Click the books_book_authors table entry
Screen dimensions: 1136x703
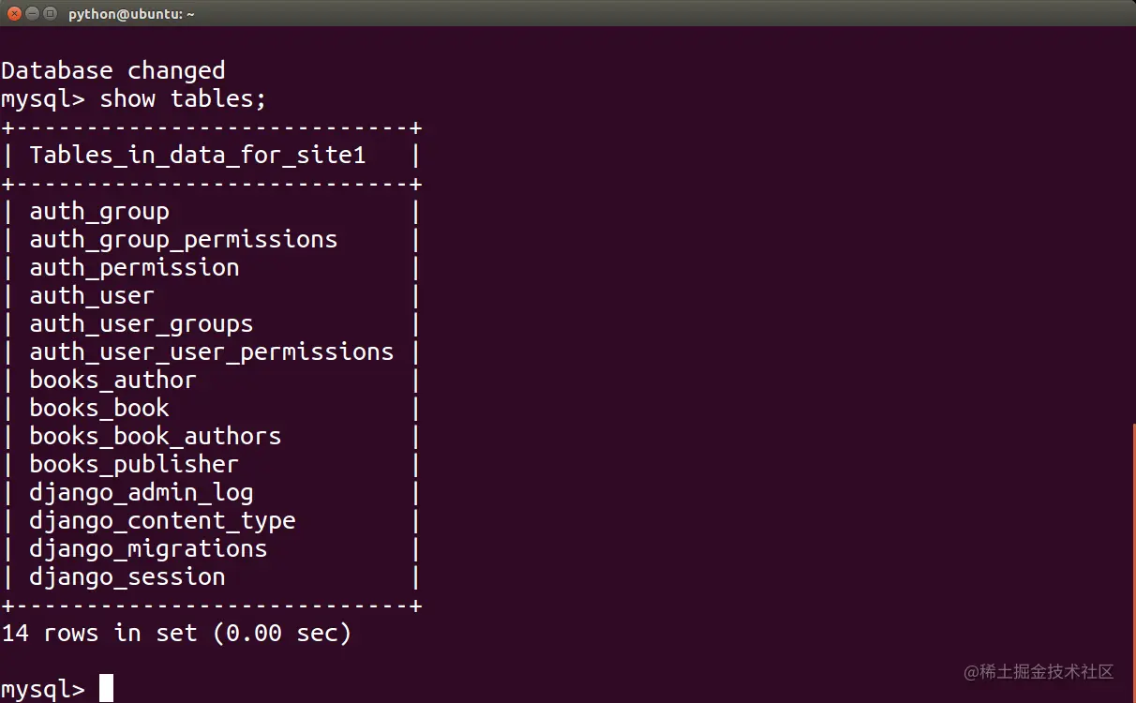(155, 437)
